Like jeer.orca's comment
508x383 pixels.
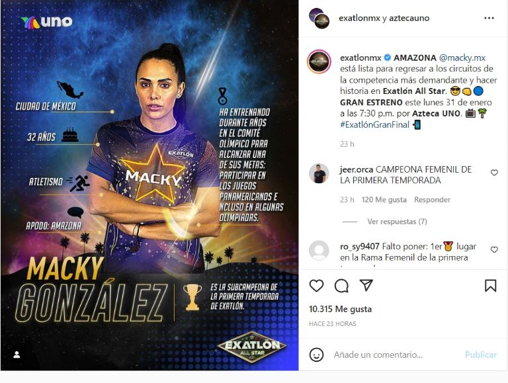click(494, 173)
